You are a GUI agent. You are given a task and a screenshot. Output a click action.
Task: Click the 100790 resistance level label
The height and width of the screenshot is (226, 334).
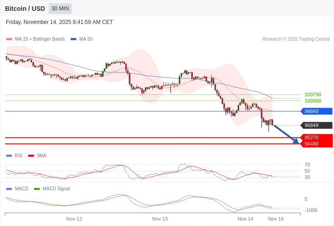[x=313, y=94]
